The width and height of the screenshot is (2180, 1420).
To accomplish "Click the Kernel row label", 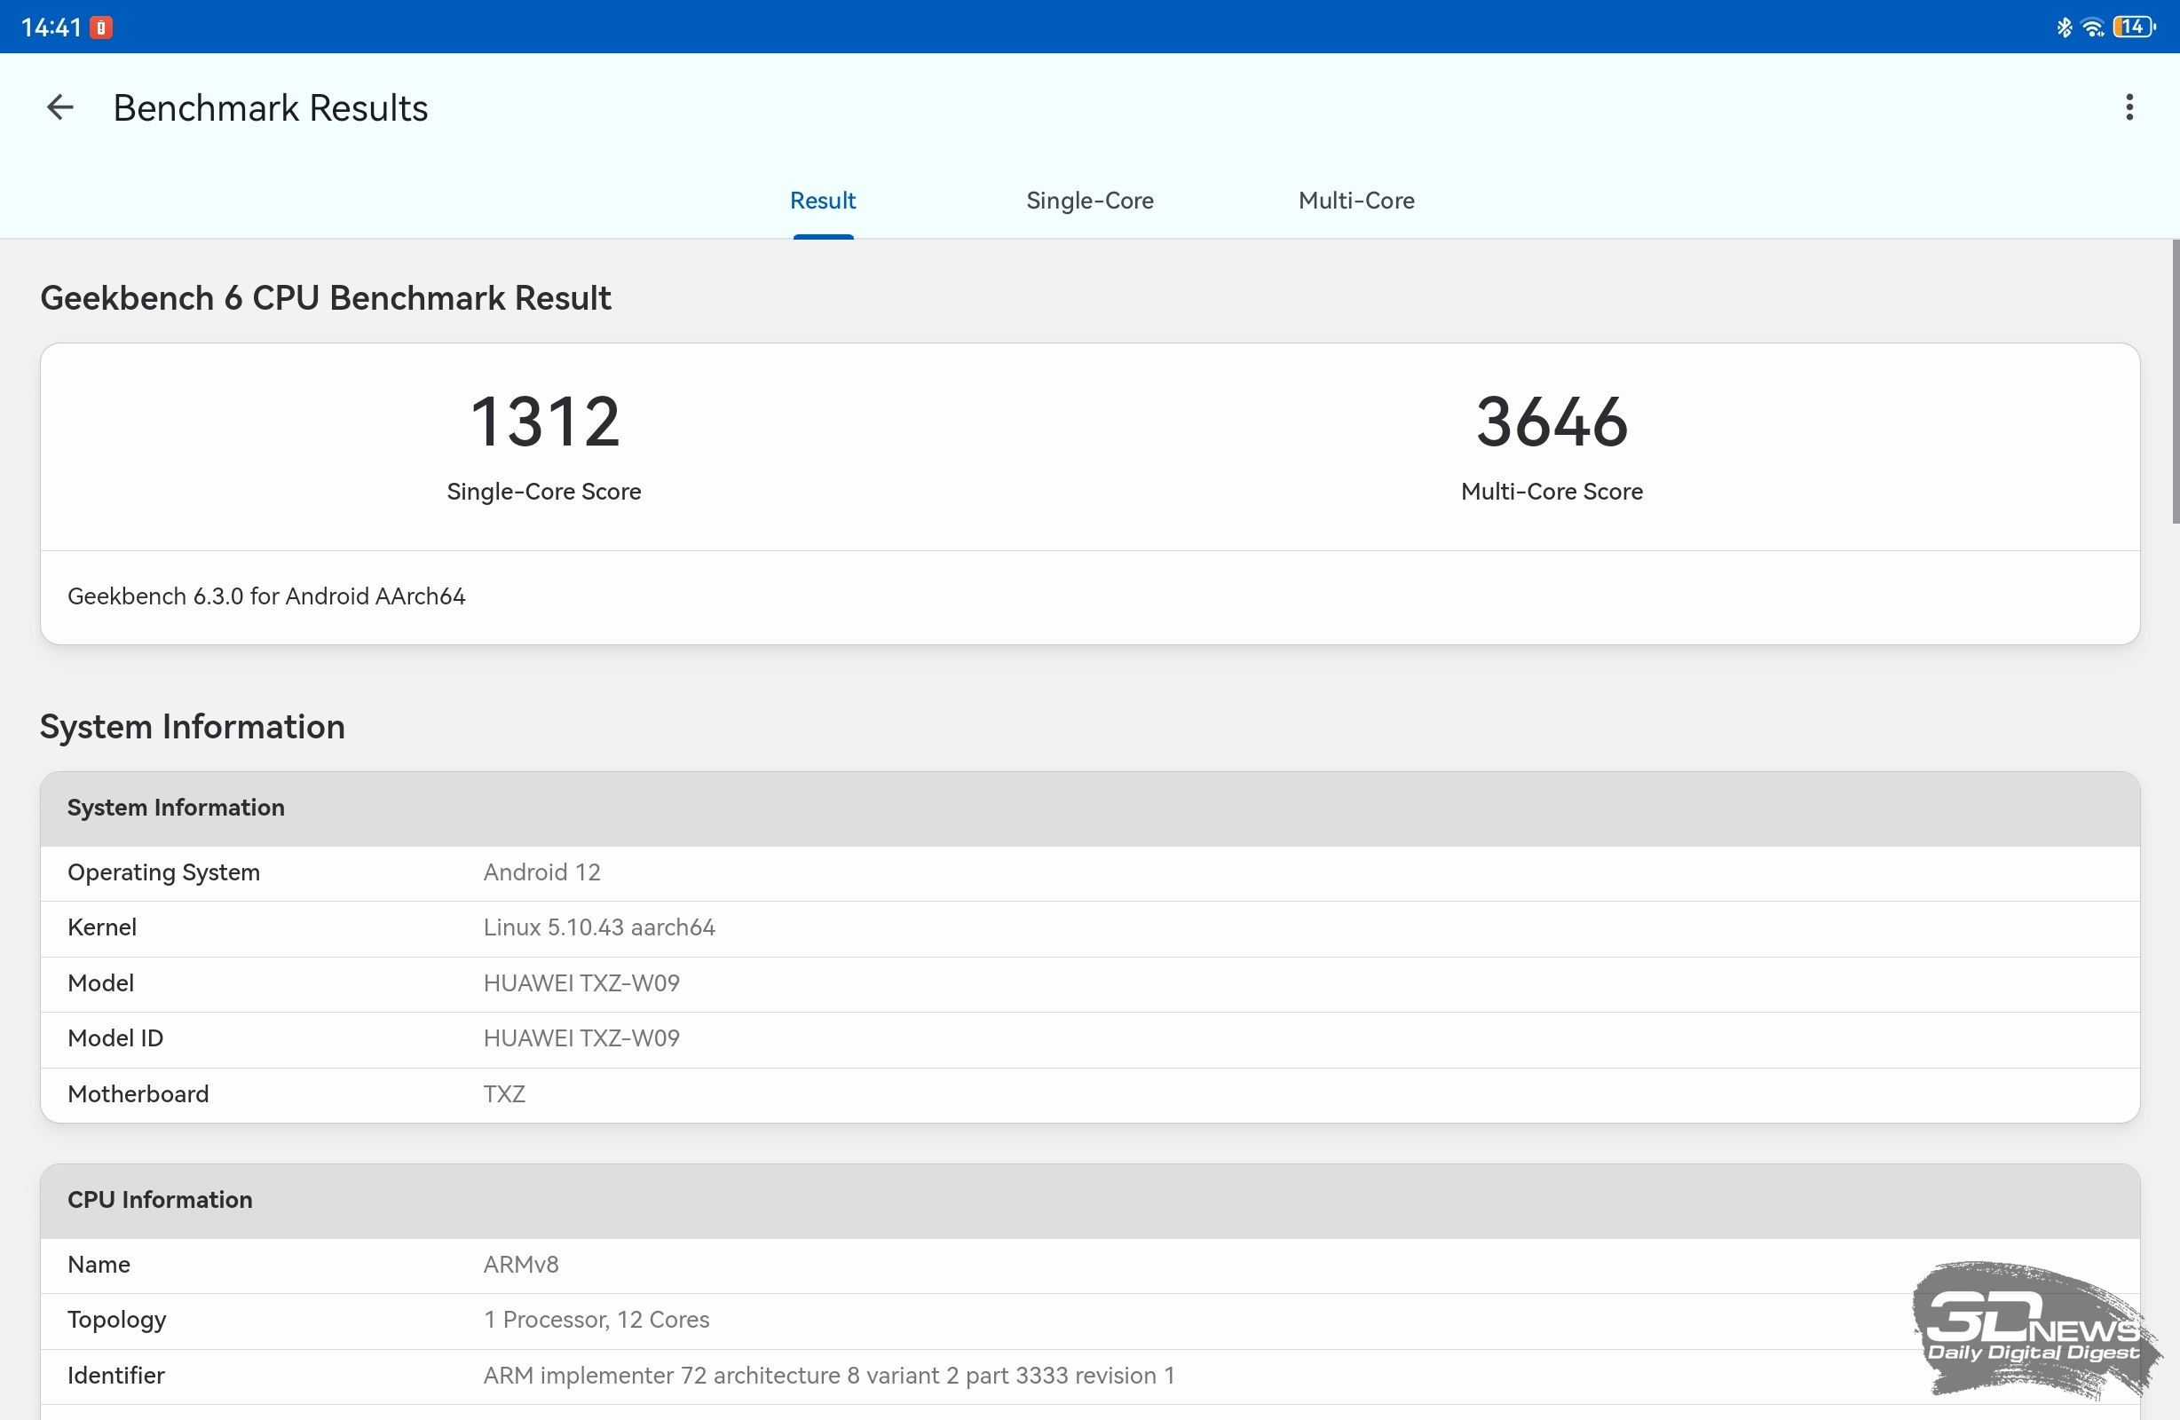I will 102,928.
